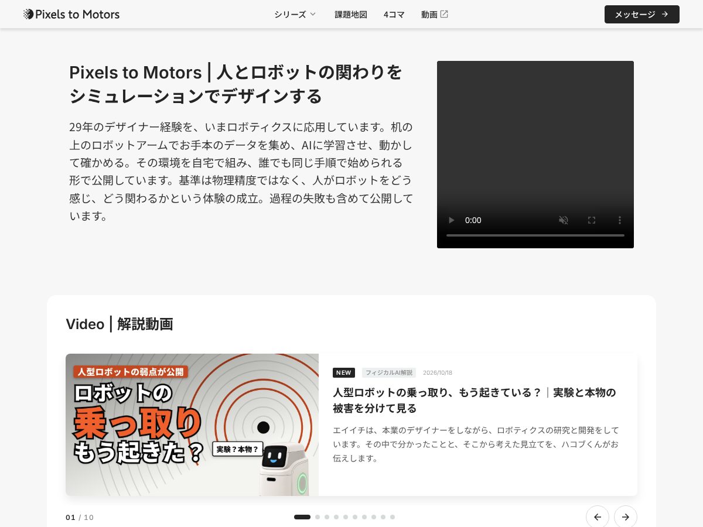Go to the 4コマ page

394,14
